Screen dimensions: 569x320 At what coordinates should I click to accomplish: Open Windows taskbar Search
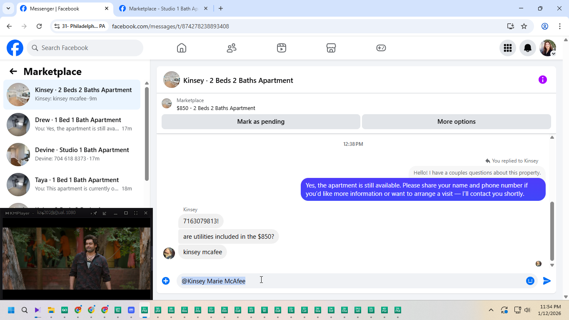tap(25, 310)
